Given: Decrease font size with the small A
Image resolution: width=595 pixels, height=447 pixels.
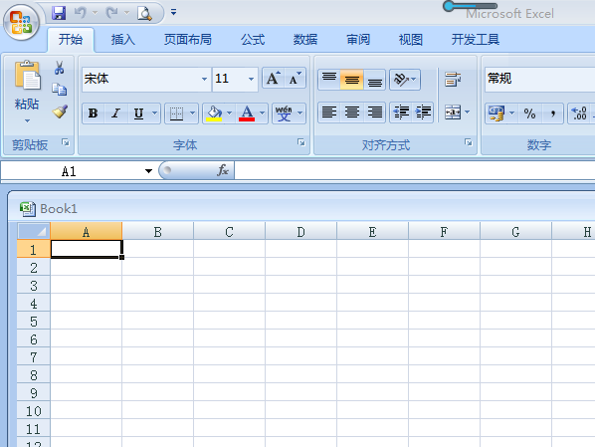Looking at the screenshot, I should tap(295, 79).
